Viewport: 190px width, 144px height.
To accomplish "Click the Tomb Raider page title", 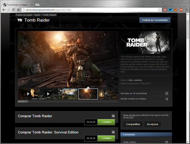I will [x=37, y=20].
